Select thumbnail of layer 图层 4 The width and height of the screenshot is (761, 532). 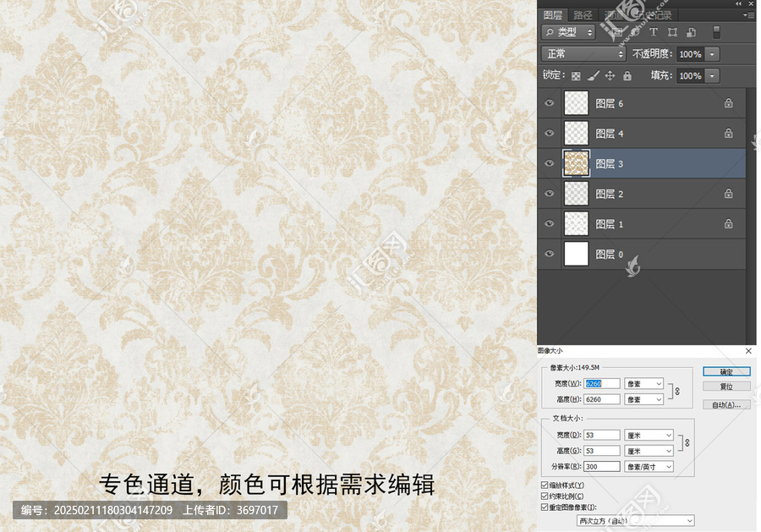click(576, 133)
